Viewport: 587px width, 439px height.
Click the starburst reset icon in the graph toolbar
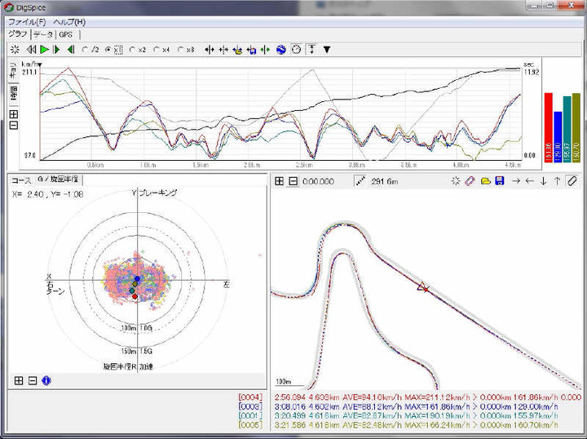[15, 50]
